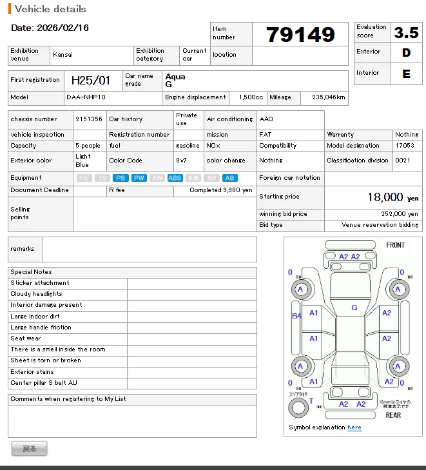426x470 pixels.
Task: Click the mileage value 235,046km
Action: click(x=328, y=97)
